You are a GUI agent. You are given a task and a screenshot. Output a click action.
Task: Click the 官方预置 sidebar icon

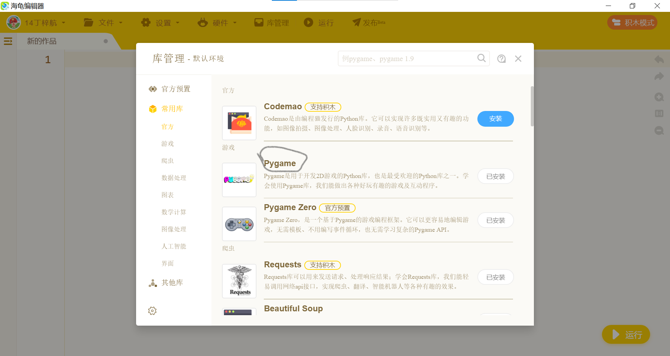[153, 89]
